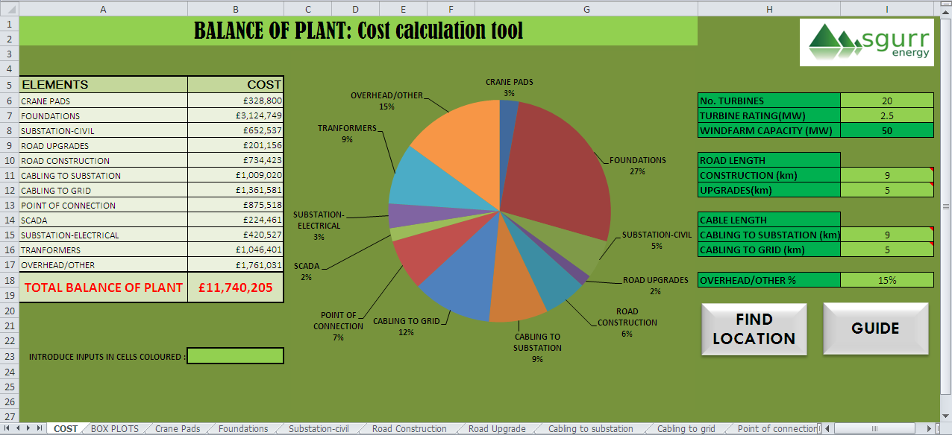Screen dimensions: 952x435
Task: Click the Turbine Rating (MW) value cell
Action: 886,115
